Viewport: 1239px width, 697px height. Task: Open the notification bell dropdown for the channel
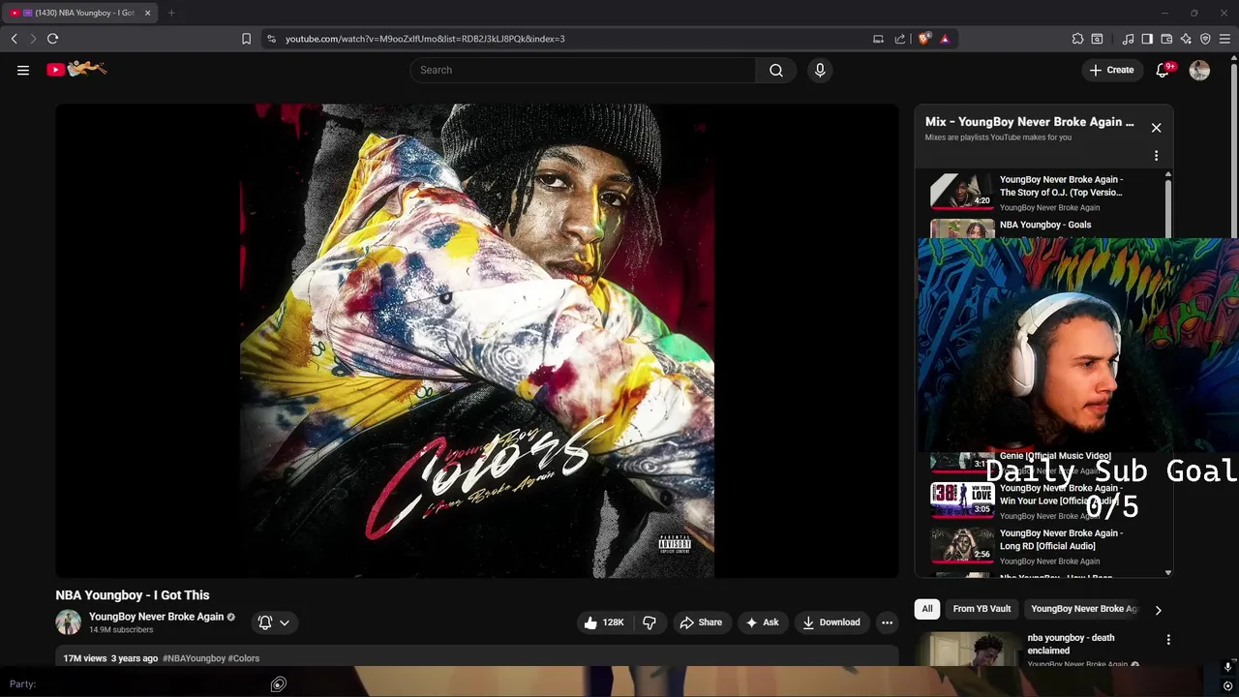[x=274, y=622]
